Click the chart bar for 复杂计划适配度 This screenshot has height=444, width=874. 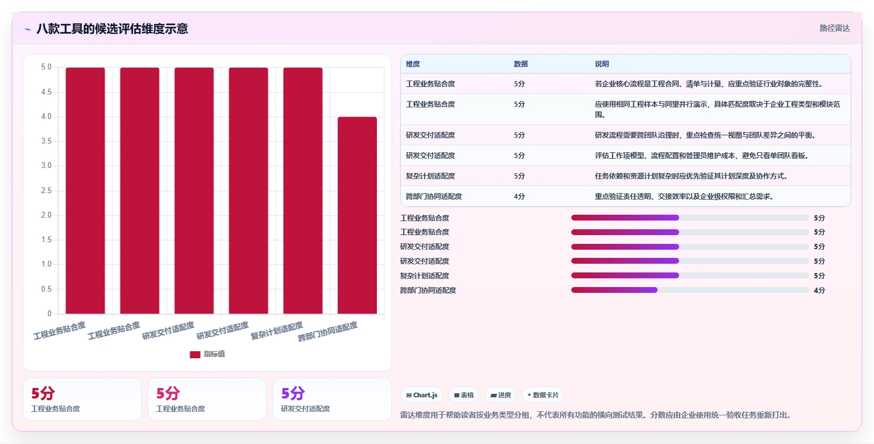(303, 191)
